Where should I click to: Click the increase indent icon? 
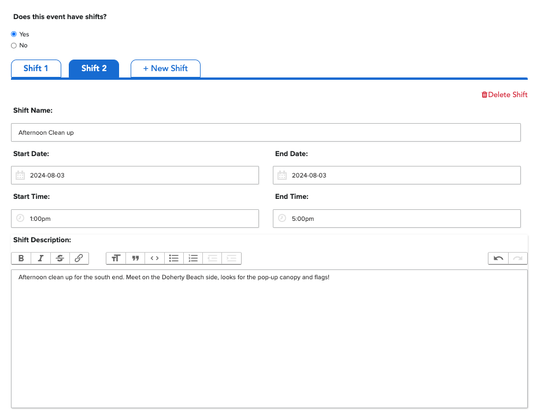coord(231,258)
